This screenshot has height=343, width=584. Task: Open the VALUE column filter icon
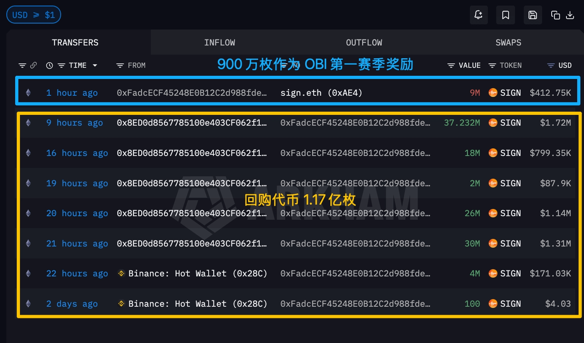click(451, 65)
